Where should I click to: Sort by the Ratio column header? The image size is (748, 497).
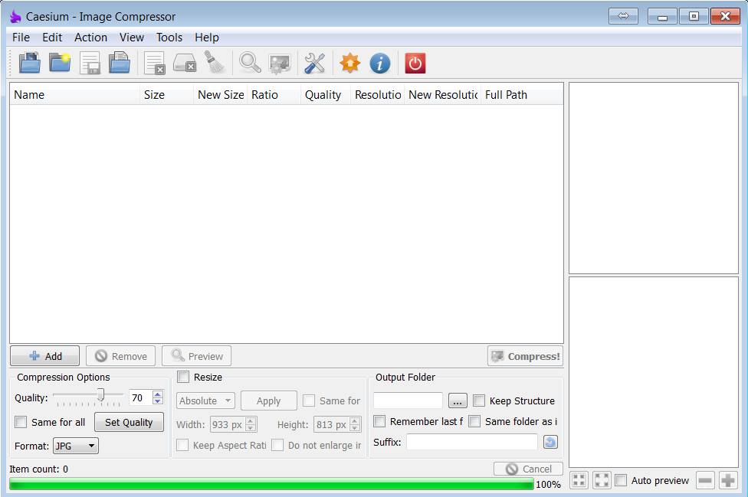(274, 95)
